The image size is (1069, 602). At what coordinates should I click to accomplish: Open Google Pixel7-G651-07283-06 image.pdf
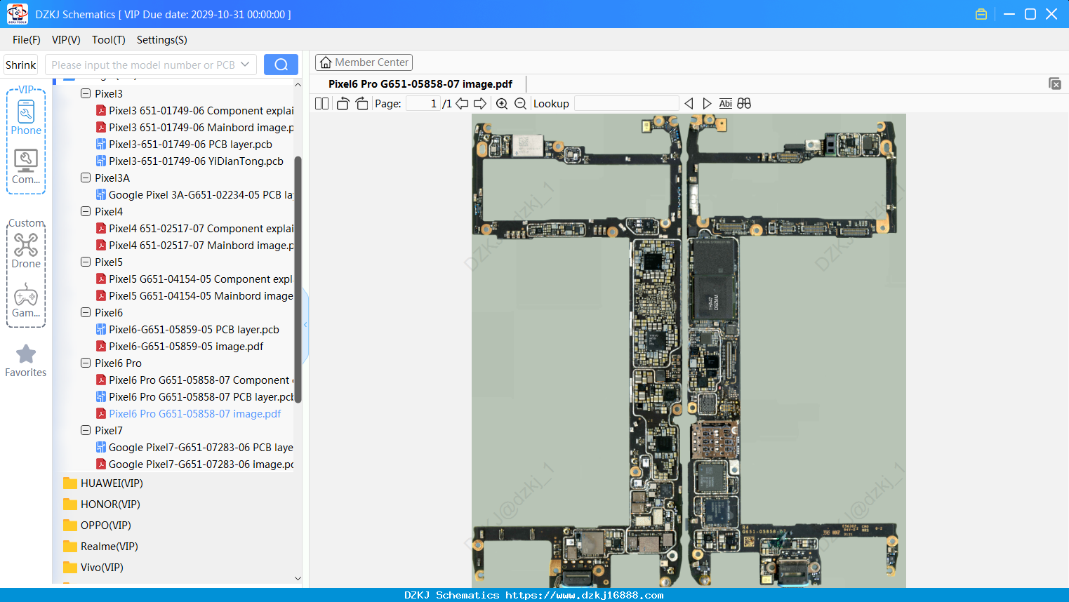[201, 464]
